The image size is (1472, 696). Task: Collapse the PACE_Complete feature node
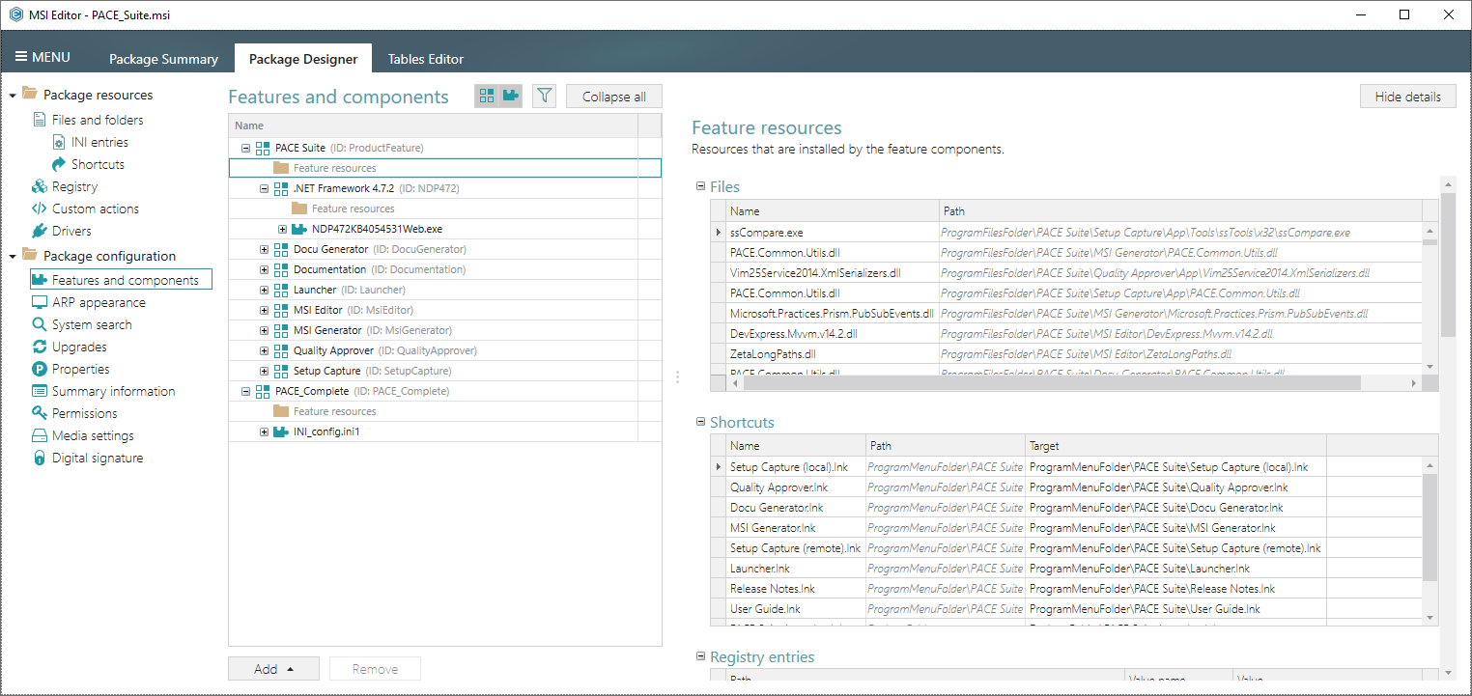click(x=245, y=391)
